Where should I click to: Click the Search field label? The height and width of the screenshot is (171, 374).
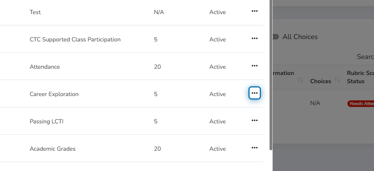click(365, 57)
